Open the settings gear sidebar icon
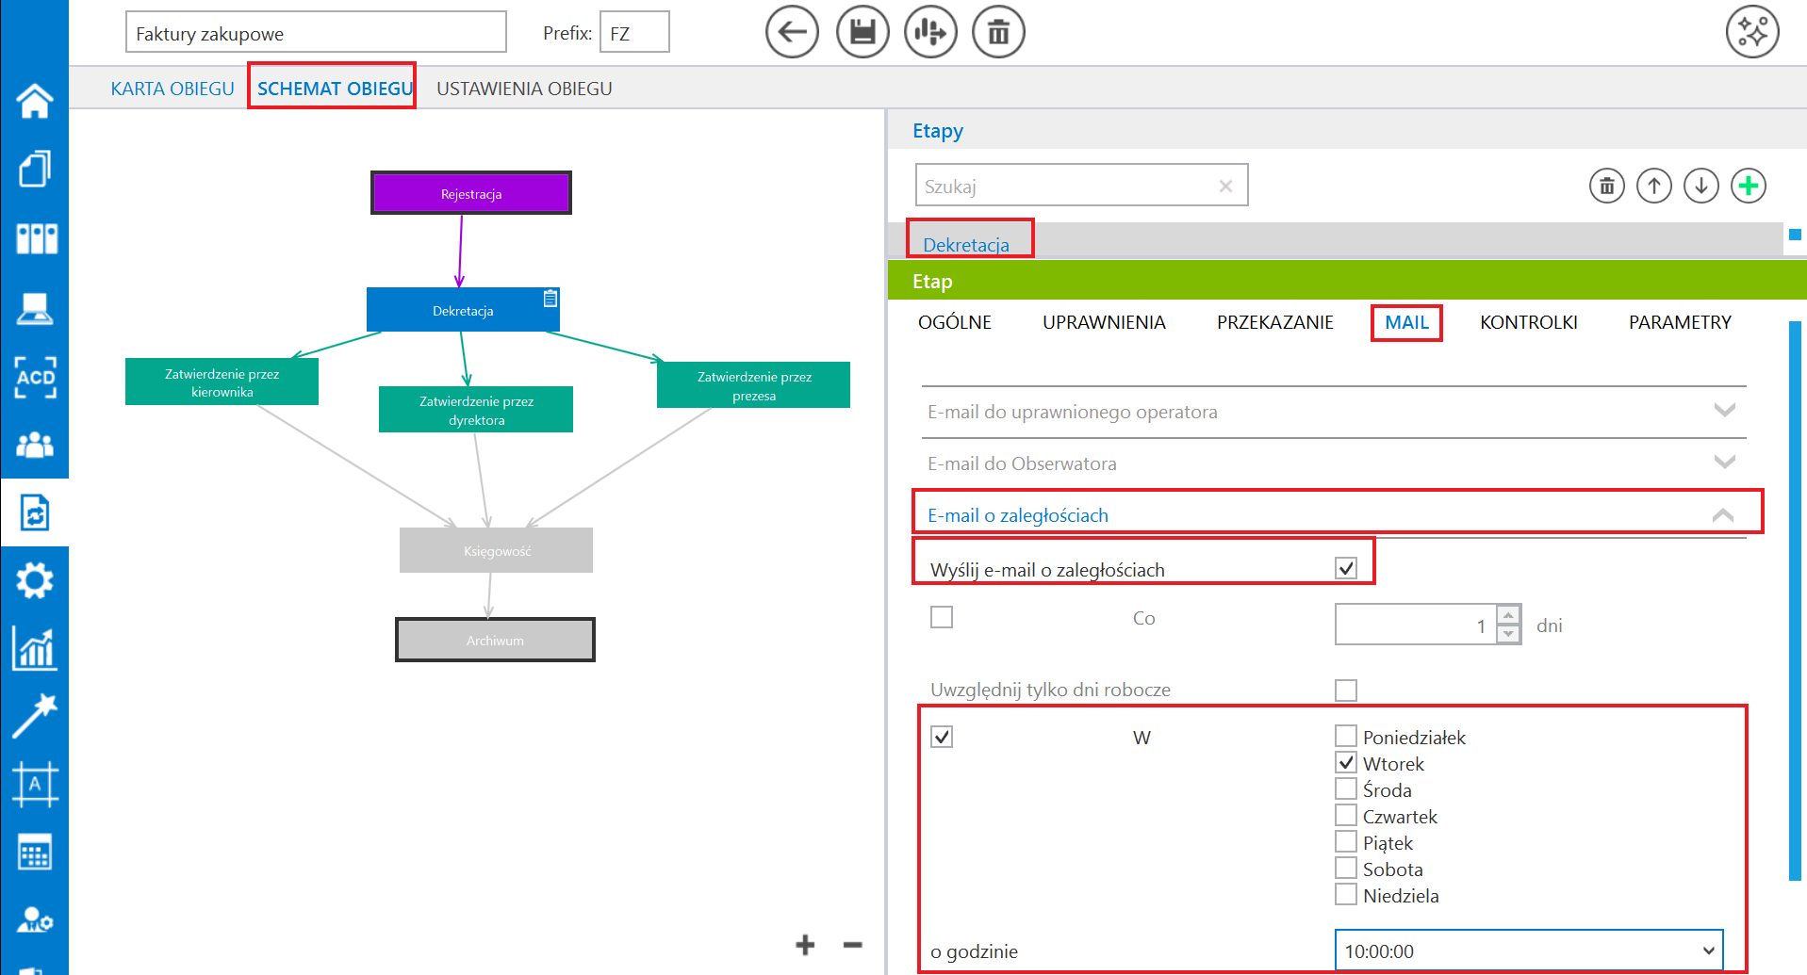The width and height of the screenshot is (1807, 975). coord(35,580)
